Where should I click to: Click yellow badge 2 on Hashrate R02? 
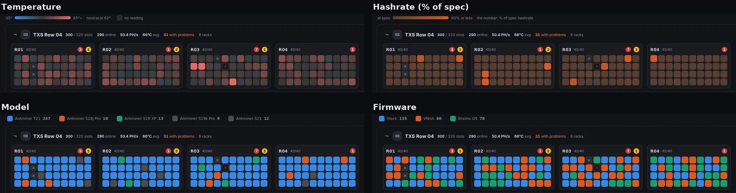pos(548,50)
